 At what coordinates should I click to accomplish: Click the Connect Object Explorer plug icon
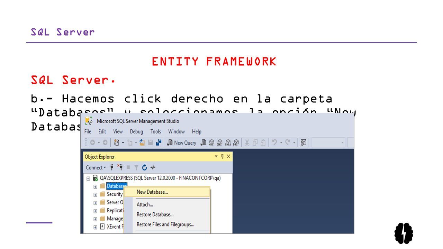pos(112,167)
